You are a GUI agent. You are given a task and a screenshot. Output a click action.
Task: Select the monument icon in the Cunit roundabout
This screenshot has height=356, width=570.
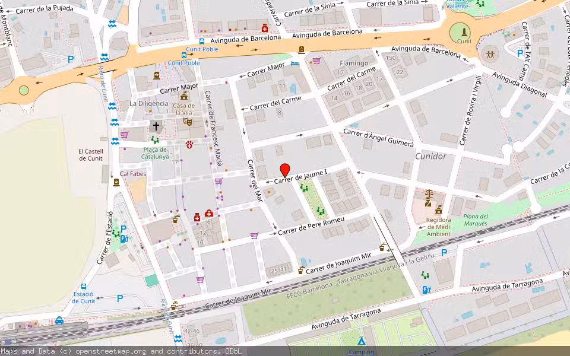(464, 31)
